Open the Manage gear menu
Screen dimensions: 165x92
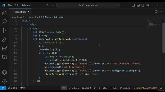4,81
